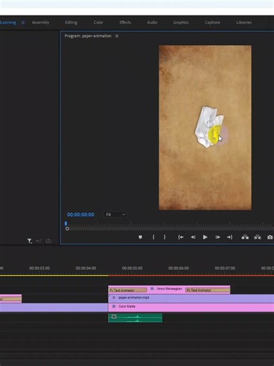Select the green audio clip in timeline
This screenshot has width=274, height=366.
coord(135,317)
